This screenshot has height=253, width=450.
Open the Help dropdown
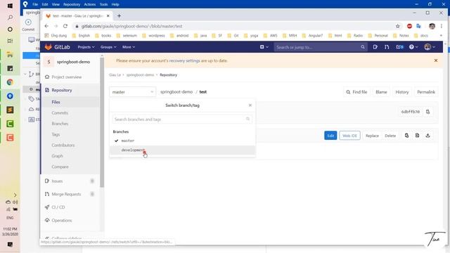click(413, 47)
